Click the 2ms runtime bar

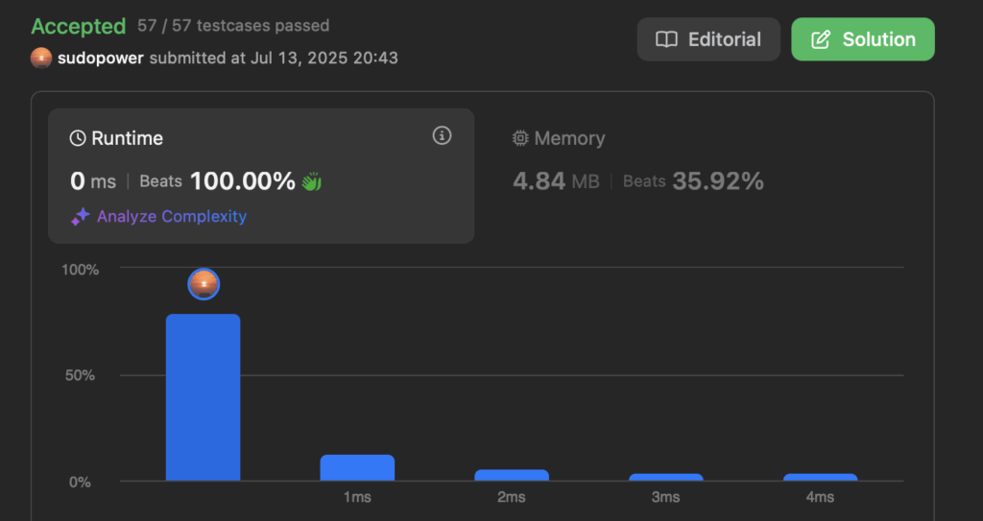point(512,475)
